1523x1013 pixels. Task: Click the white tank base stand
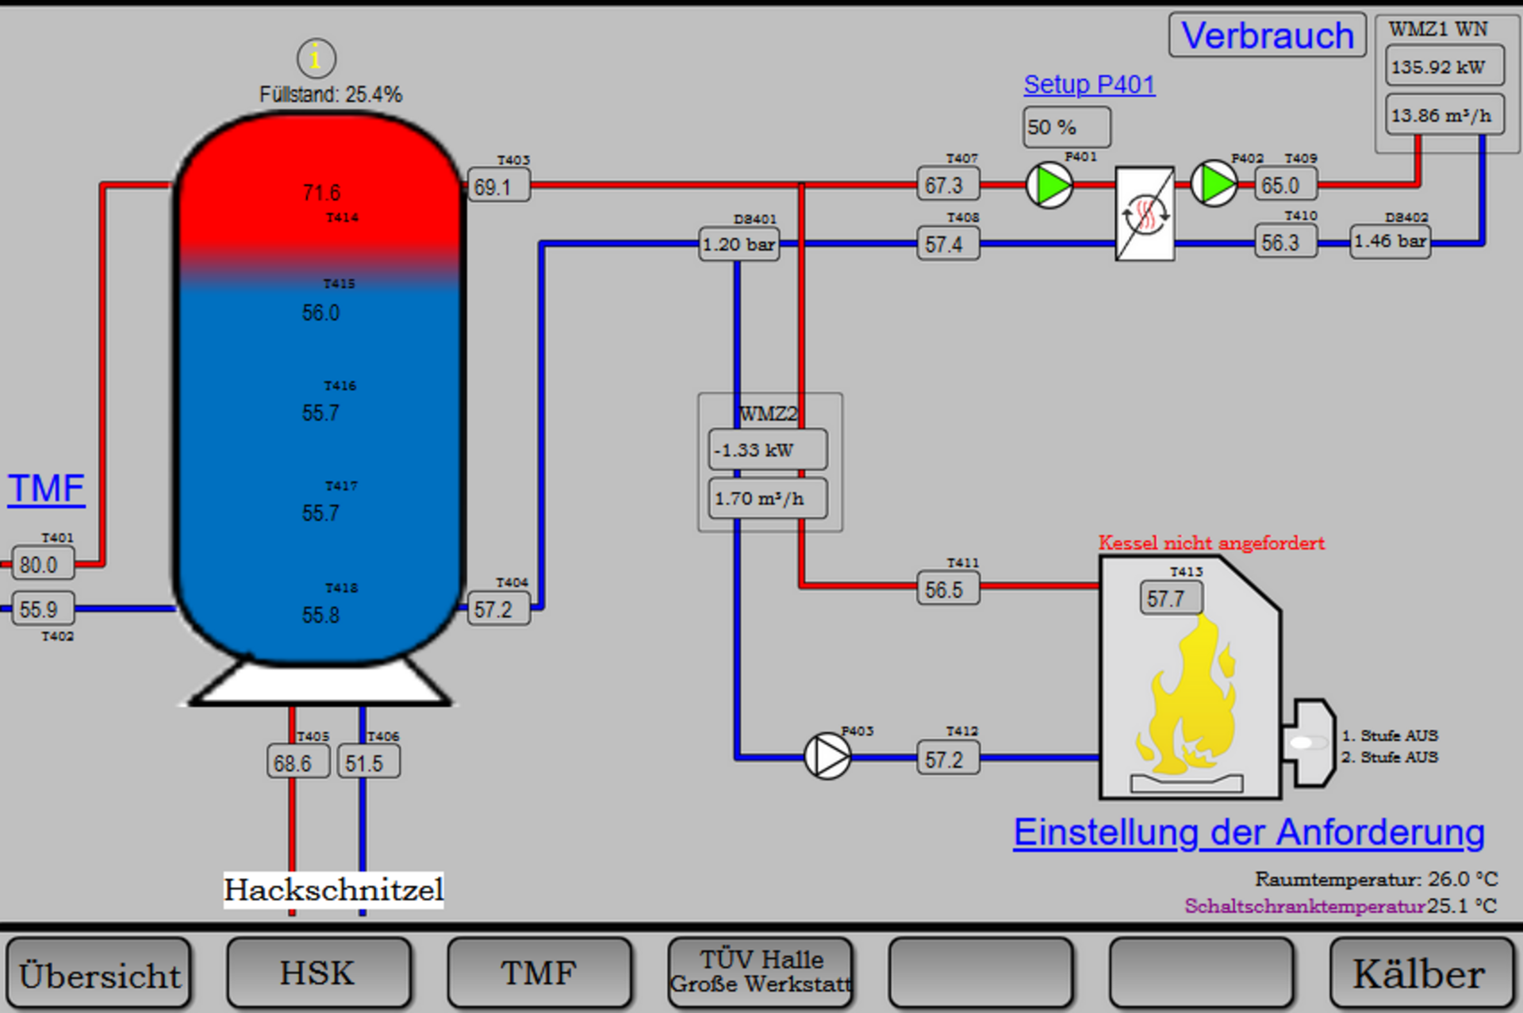[320, 684]
